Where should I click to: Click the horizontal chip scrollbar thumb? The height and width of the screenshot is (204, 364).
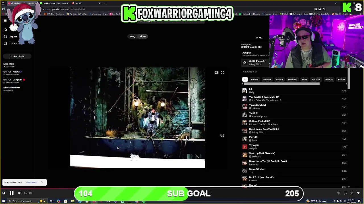(282, 84)
